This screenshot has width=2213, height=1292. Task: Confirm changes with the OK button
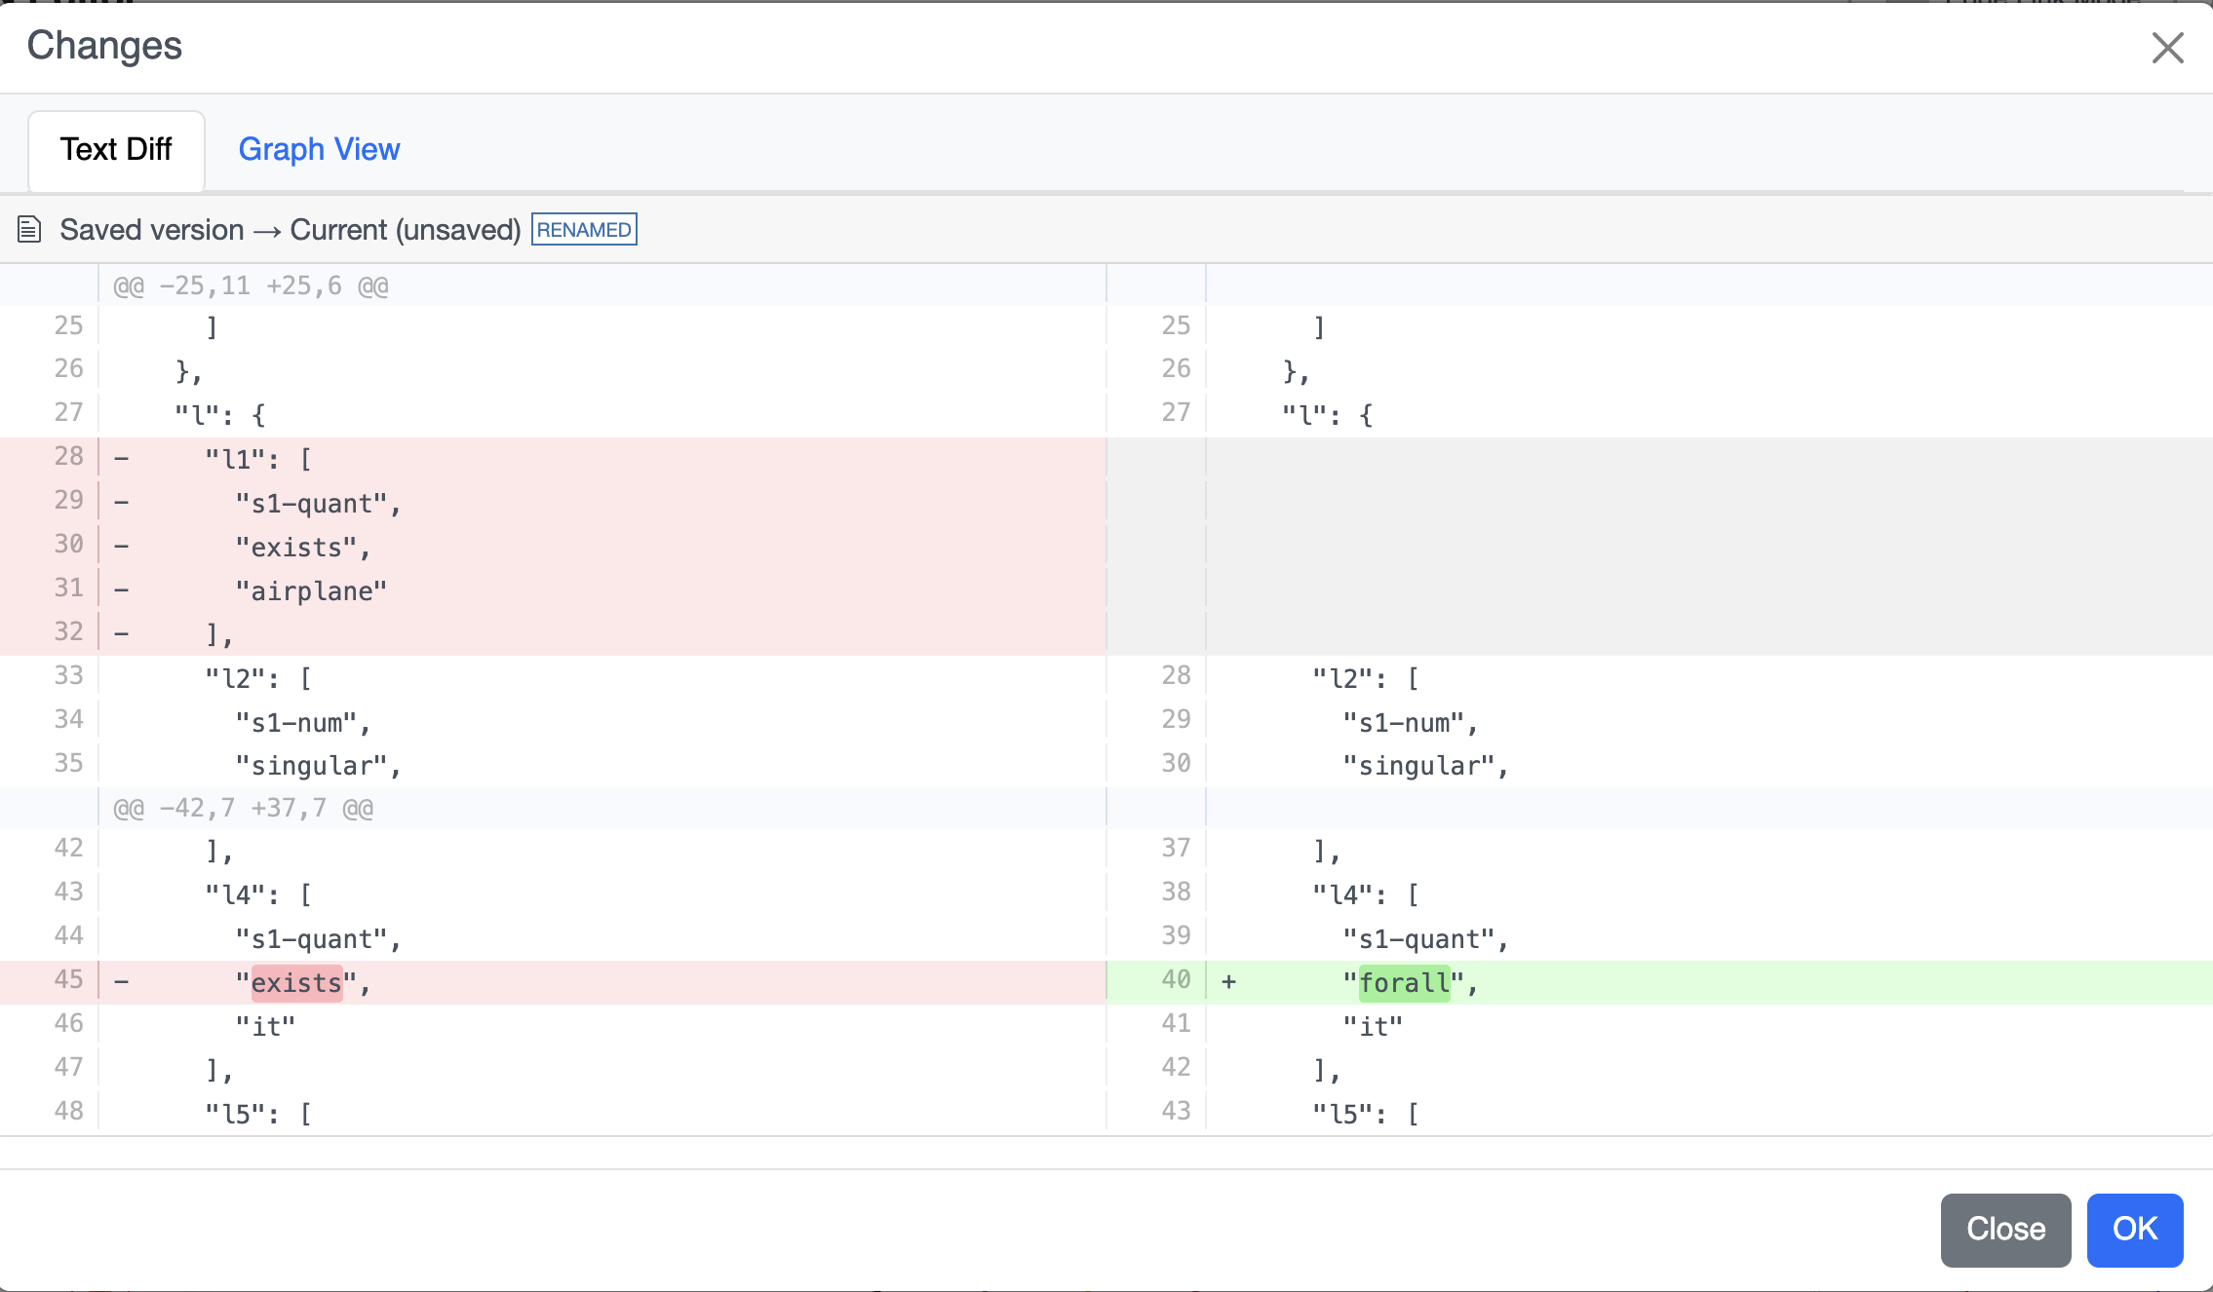[x=2133, y=1230]
